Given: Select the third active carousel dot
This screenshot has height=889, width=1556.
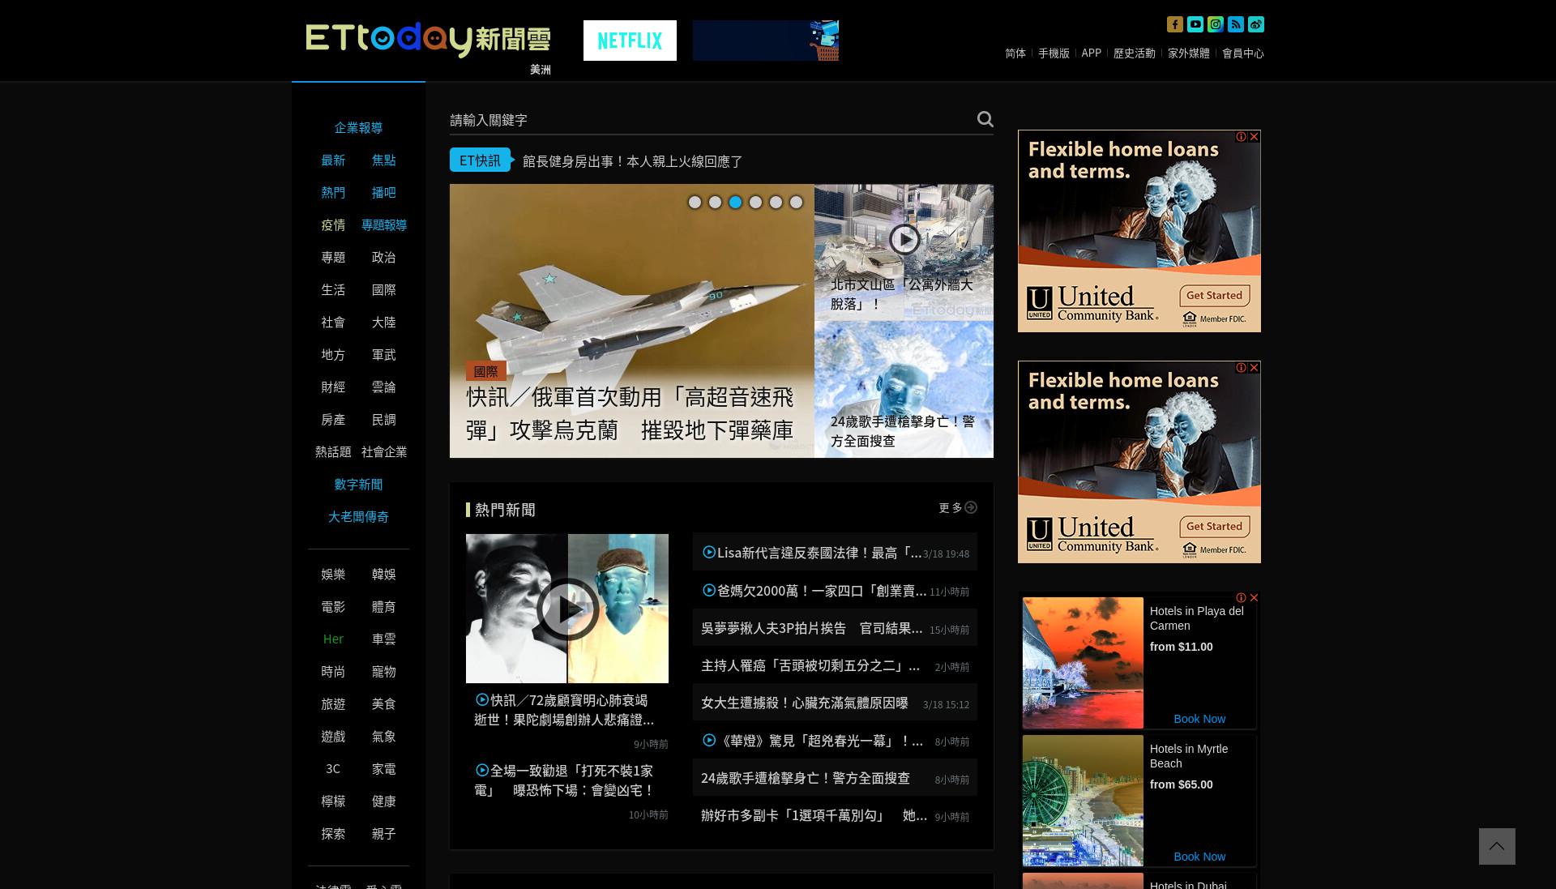Looking at the screenshot, I should pyautogui.click(x=735, y=203).
